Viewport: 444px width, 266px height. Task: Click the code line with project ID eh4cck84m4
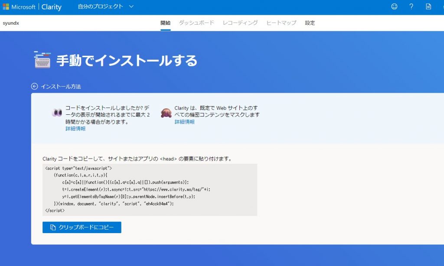[x=114, y=204]
